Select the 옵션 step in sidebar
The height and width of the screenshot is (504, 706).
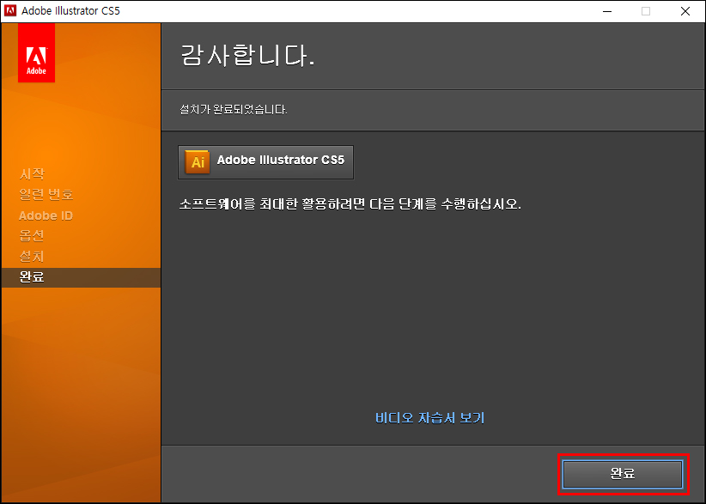pos(32,236)
